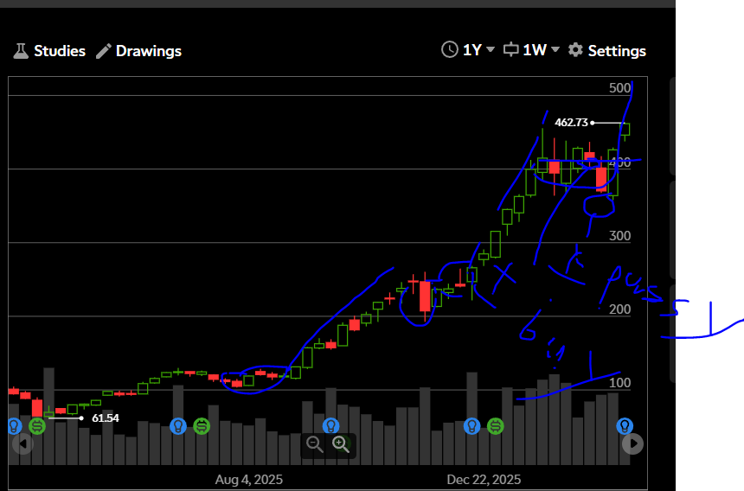The height and width of the screenshot is (491, 744).
Task: Click the clock icon beside 1Y
Action: click(449, 49)
